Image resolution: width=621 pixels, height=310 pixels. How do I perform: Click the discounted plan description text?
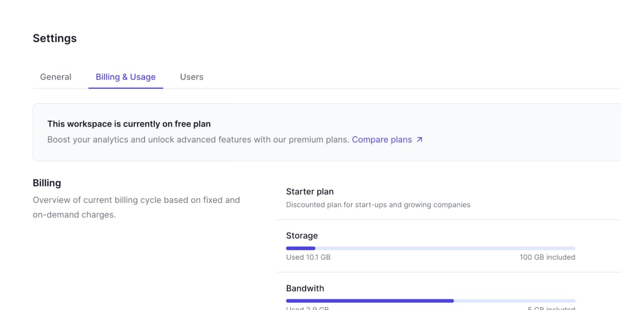[378, 205]
